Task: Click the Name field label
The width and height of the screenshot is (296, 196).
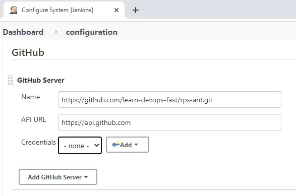Action: tap(31, 97)
